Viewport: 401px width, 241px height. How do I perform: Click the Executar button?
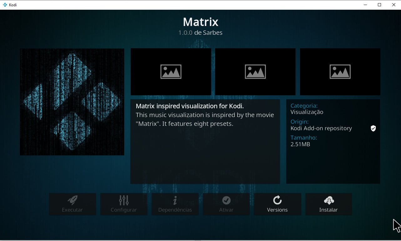(73, 204)
